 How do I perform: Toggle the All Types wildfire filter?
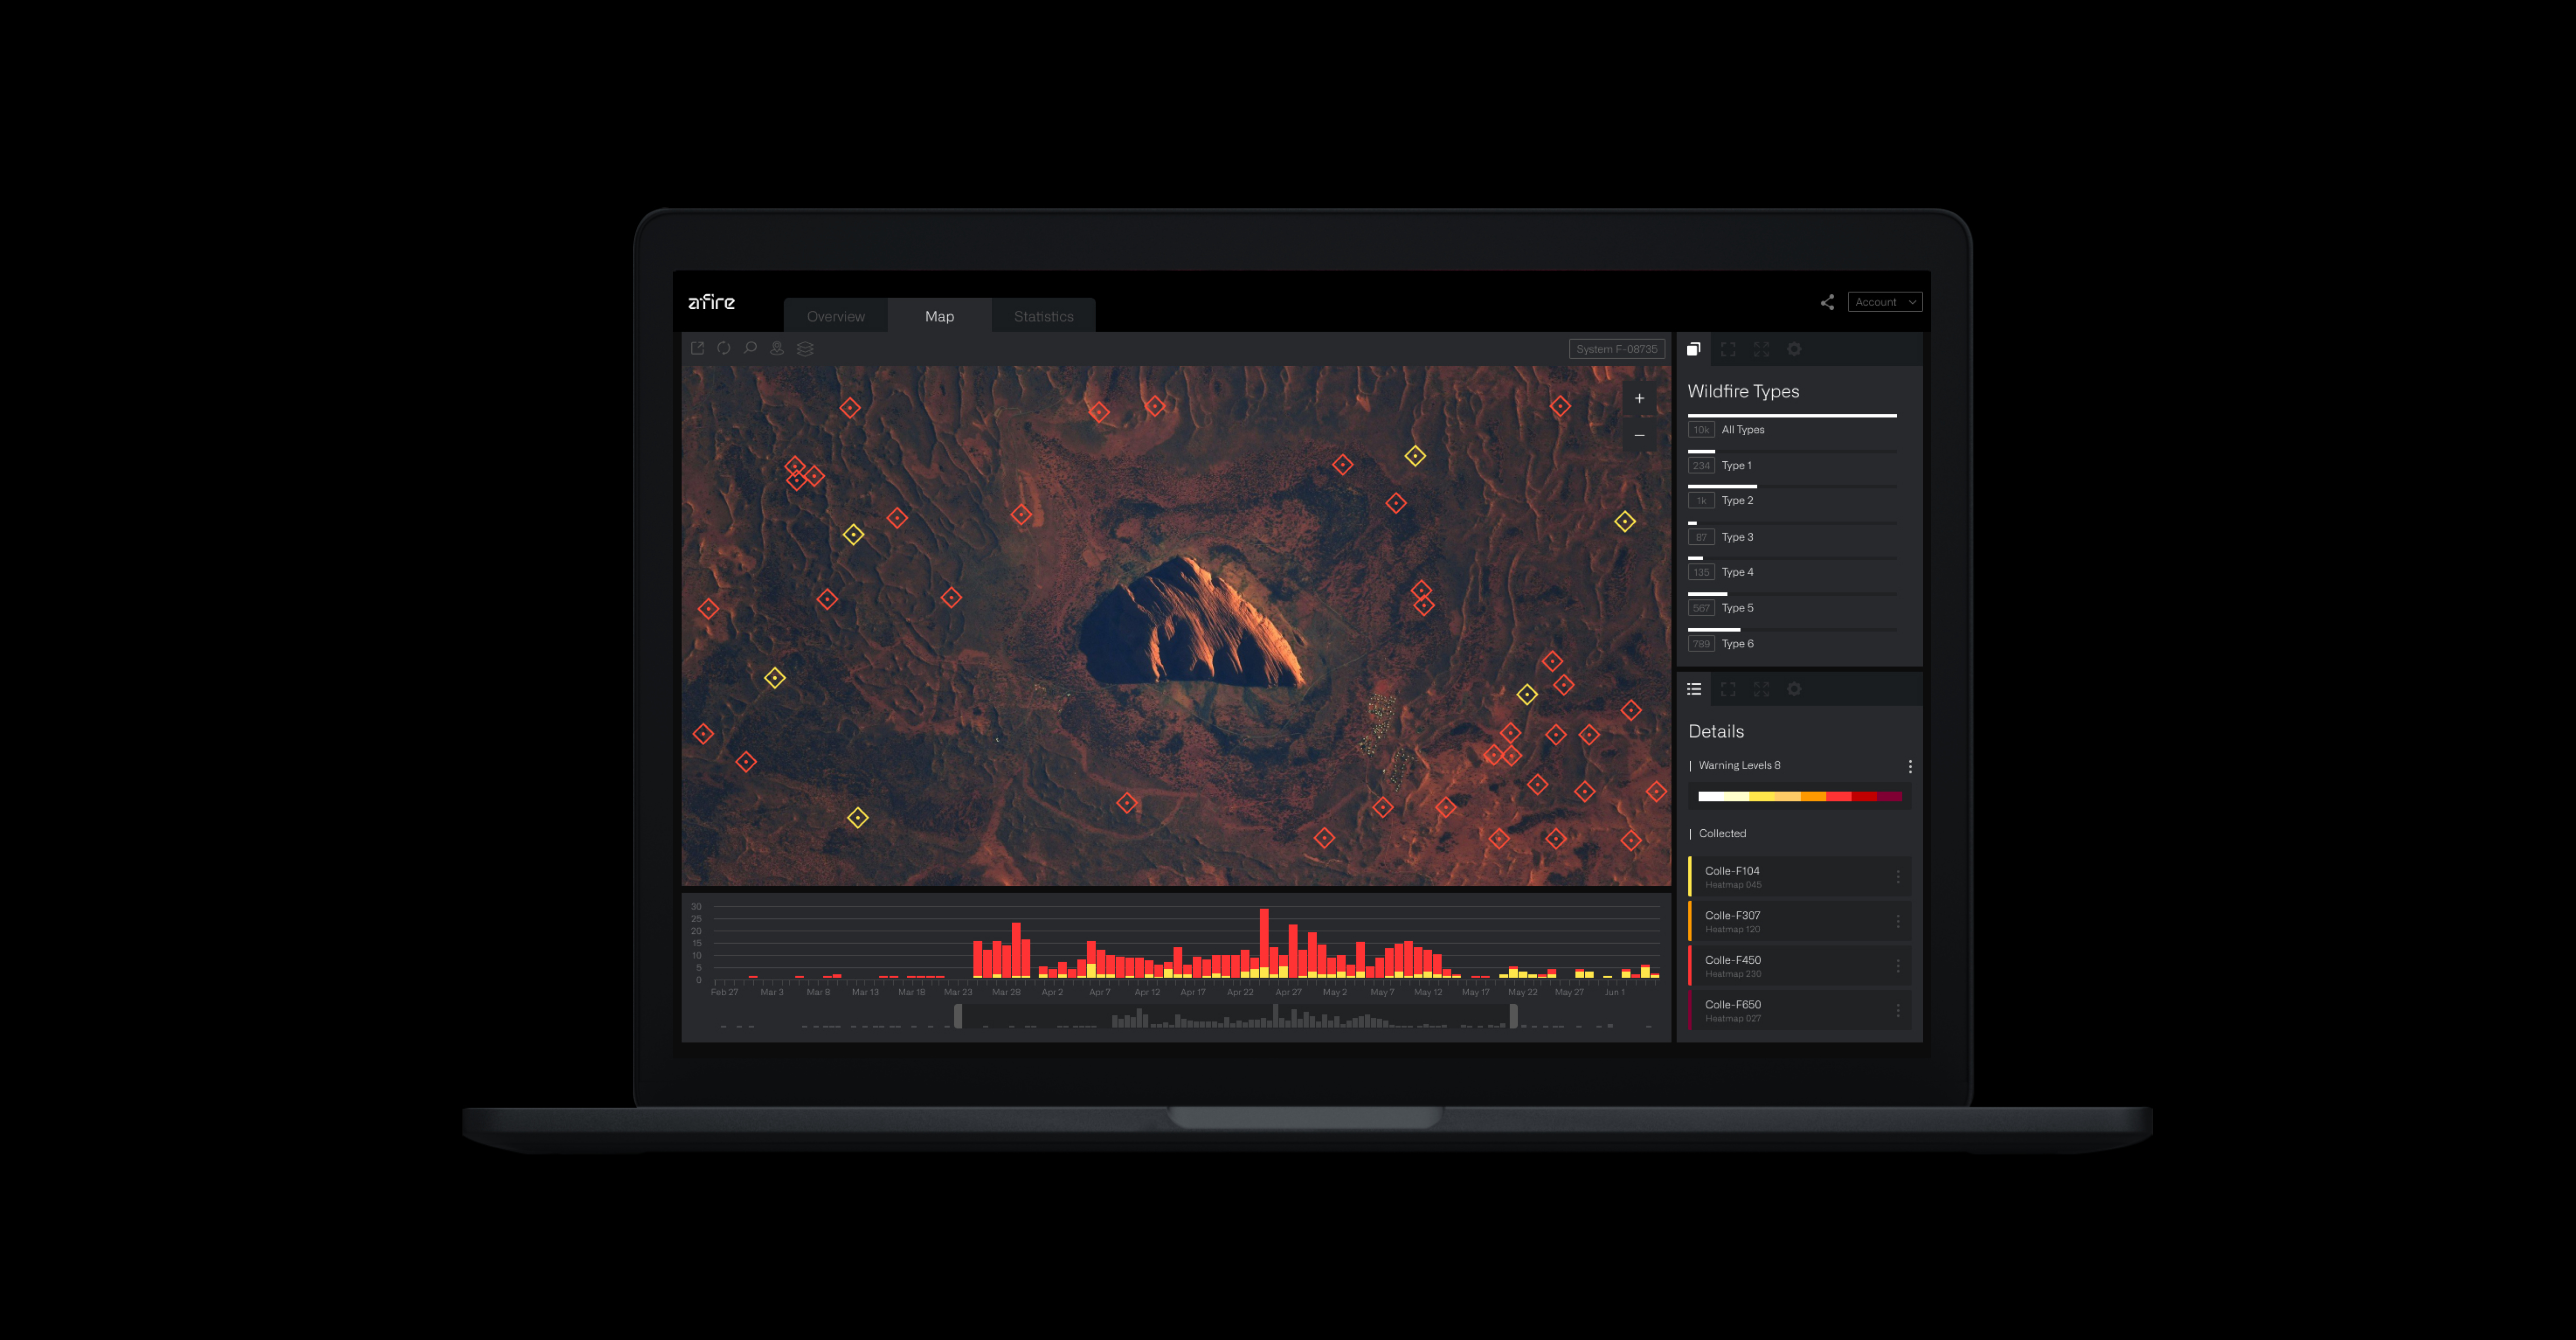point(1743,429)
